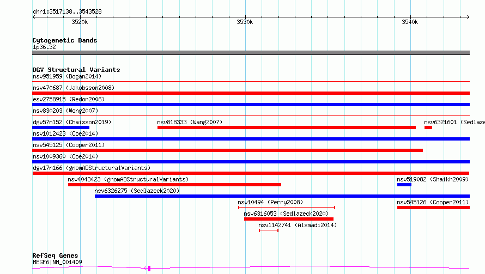Click the esv2758915 (Redon2006) blue bar

[x=251, y=105]
